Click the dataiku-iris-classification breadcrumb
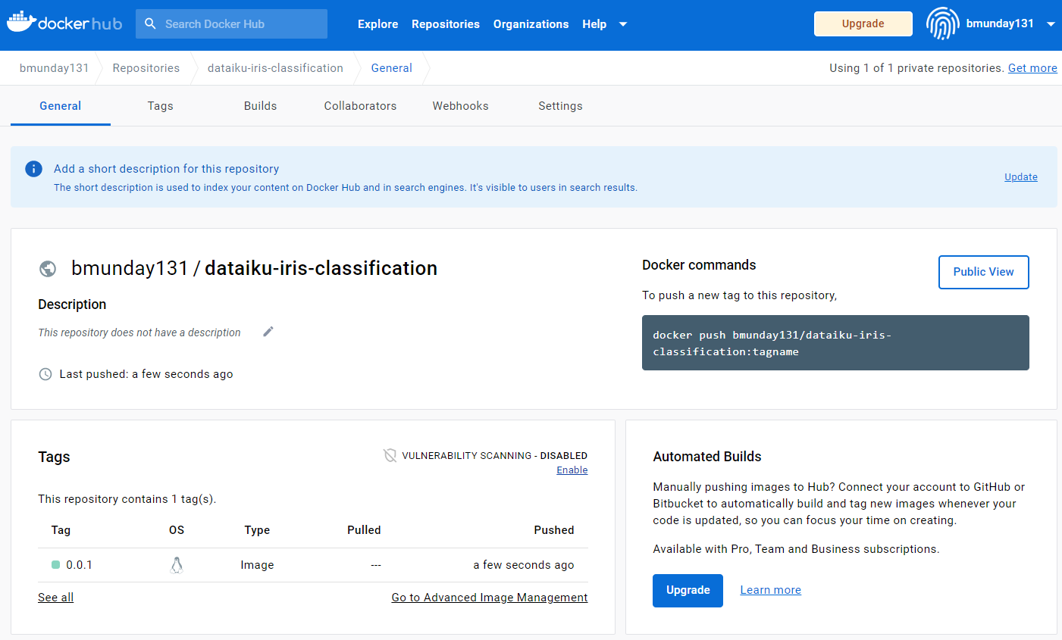The width and height of the screenshot is (1062, 640). [x=275, y=68]
